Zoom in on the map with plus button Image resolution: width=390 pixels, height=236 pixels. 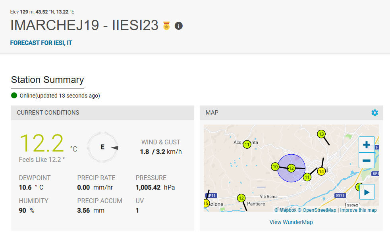367,145
